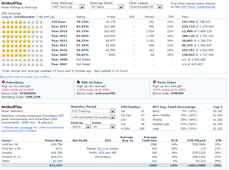The image size is (229, 170).
Task: Click the grey stars for Year 2008
Action: click(x=22, y=60)
